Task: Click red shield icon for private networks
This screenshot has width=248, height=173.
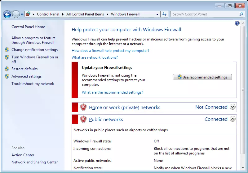Action: coord(83,107)
